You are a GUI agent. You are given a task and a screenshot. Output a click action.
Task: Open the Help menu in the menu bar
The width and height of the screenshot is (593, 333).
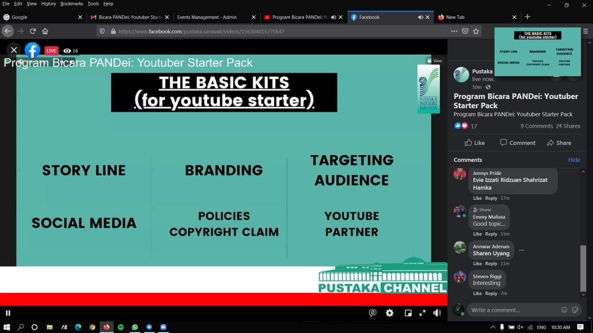(108, 4)
